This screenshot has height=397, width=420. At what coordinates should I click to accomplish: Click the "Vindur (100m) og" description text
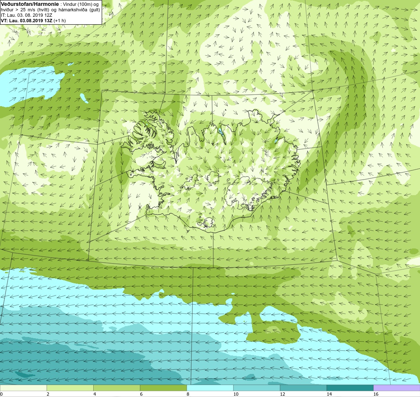pos(80,4)
